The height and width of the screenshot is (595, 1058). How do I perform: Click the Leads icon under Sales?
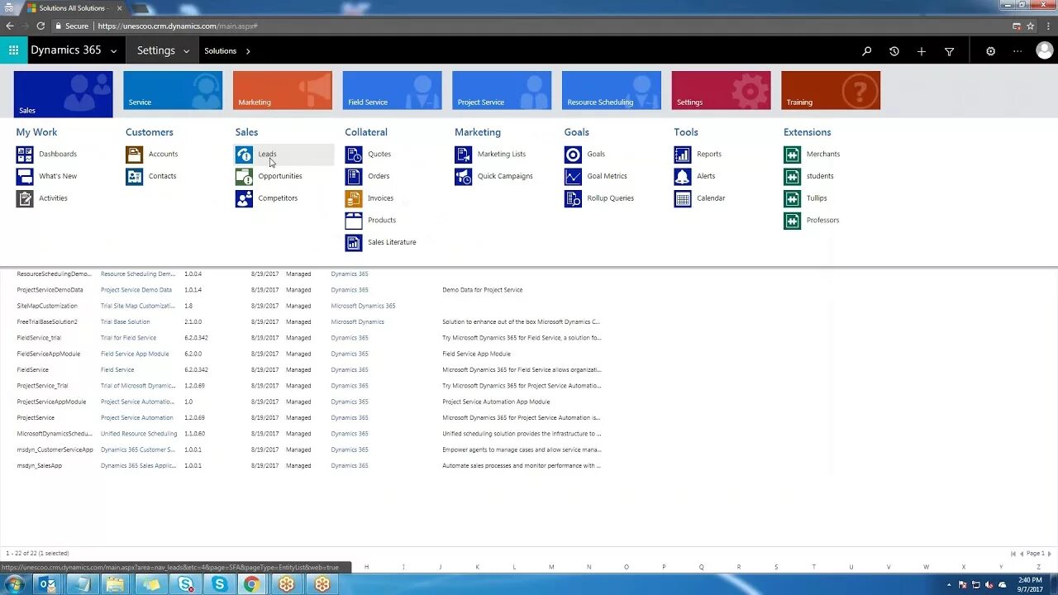pos(244,155)
